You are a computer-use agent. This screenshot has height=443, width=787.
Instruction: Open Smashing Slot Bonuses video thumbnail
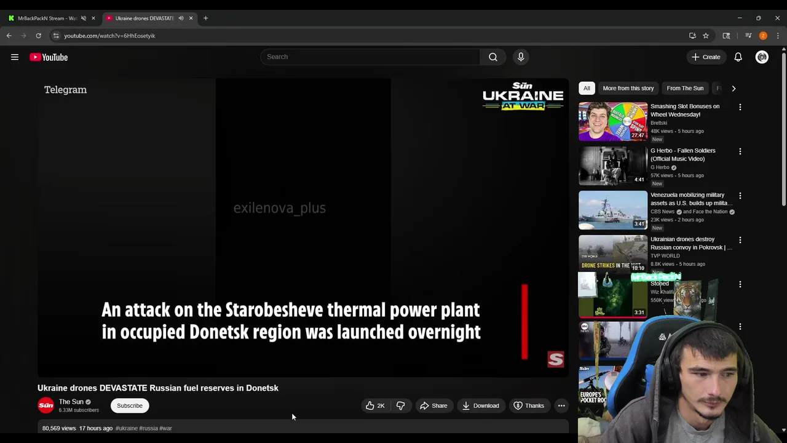(613, 121)
